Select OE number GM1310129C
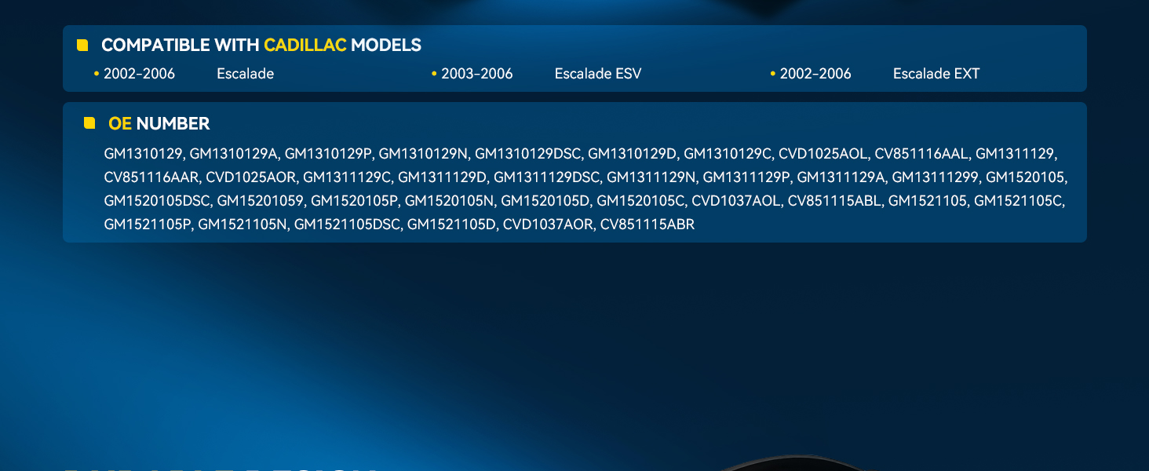Viewport: 1149px width, 471px height. (727, 154)
